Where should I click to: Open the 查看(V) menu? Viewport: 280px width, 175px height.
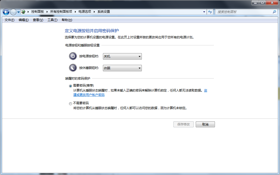point(38,20)
